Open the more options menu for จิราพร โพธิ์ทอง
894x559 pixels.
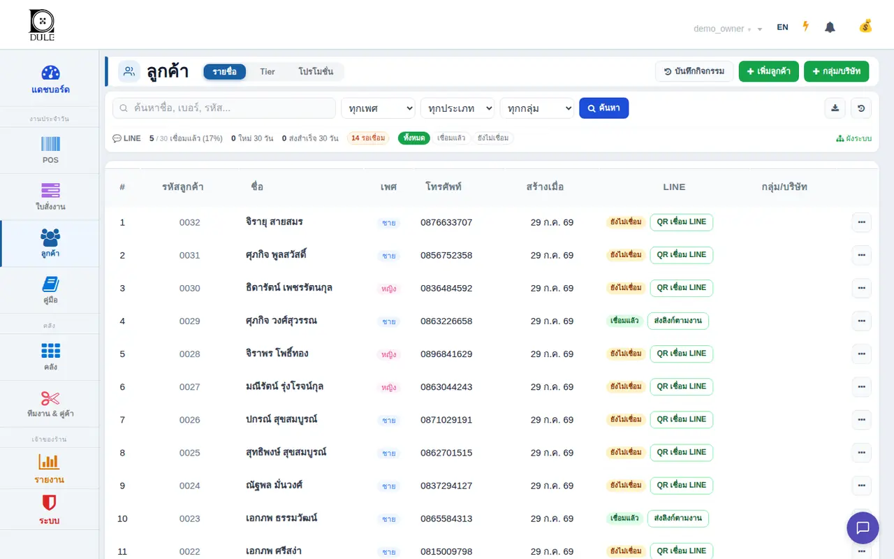pos(861,354)
